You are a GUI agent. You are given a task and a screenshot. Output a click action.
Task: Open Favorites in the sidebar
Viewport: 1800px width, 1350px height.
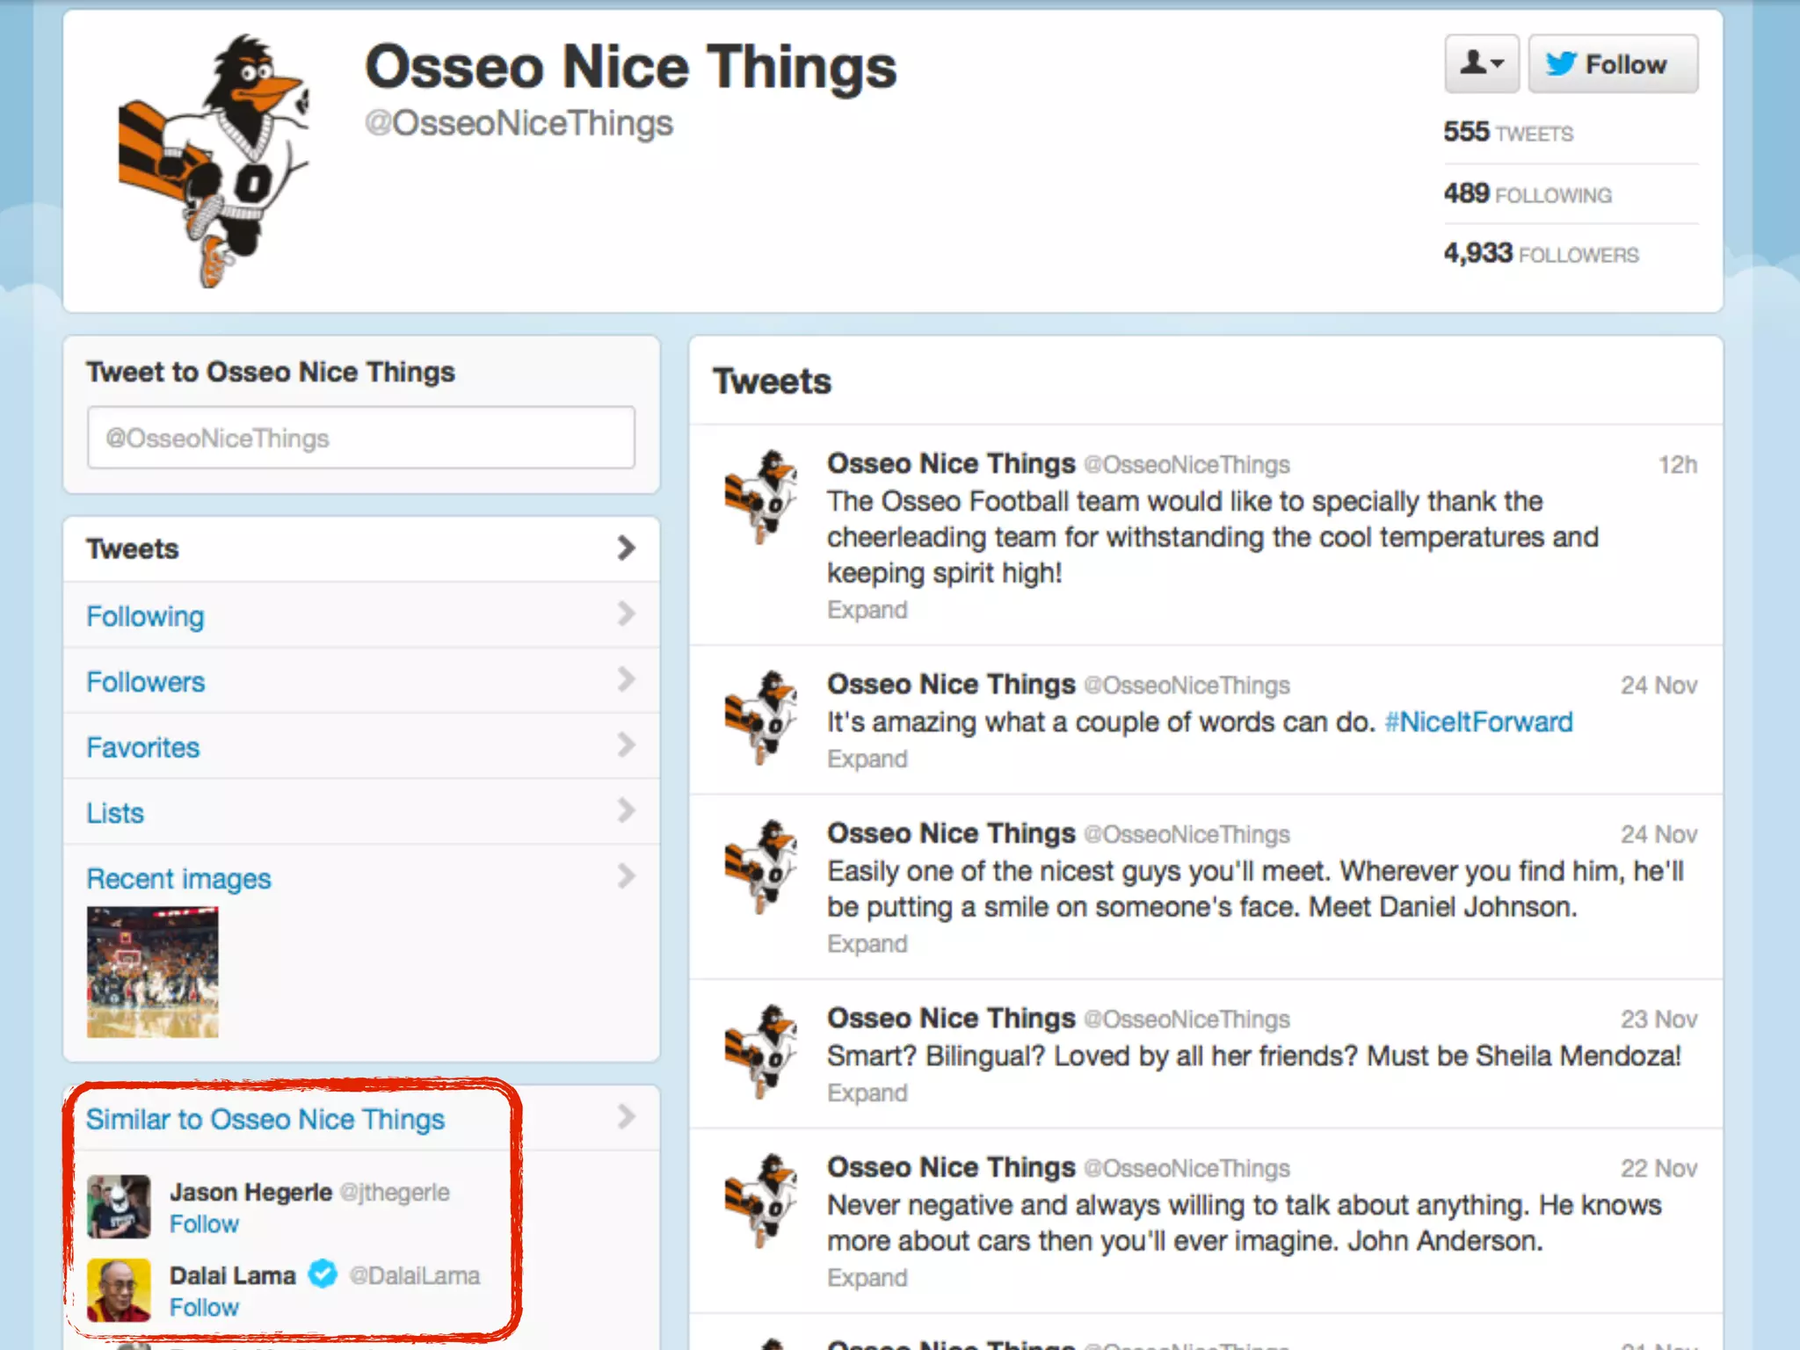(142, 748)
